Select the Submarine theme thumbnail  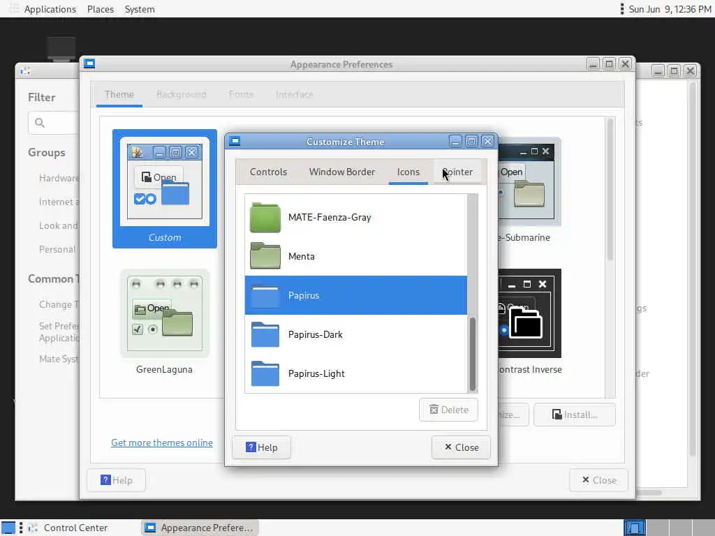(529, 189)
